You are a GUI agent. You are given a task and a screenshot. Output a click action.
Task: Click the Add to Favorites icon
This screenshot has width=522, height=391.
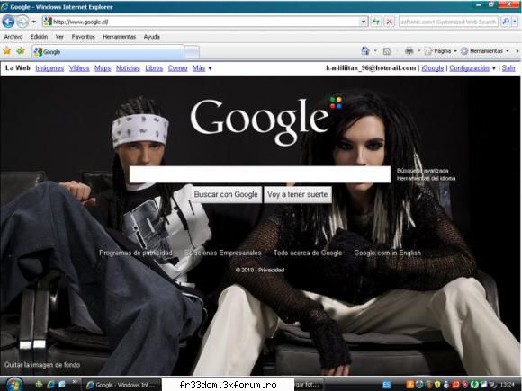click(x=21, y=51)
